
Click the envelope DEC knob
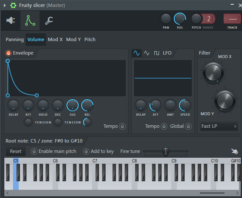58,105
